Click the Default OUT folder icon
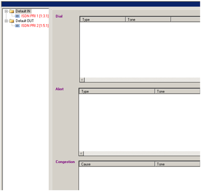 pyautogui.click(x=12, y=21)
